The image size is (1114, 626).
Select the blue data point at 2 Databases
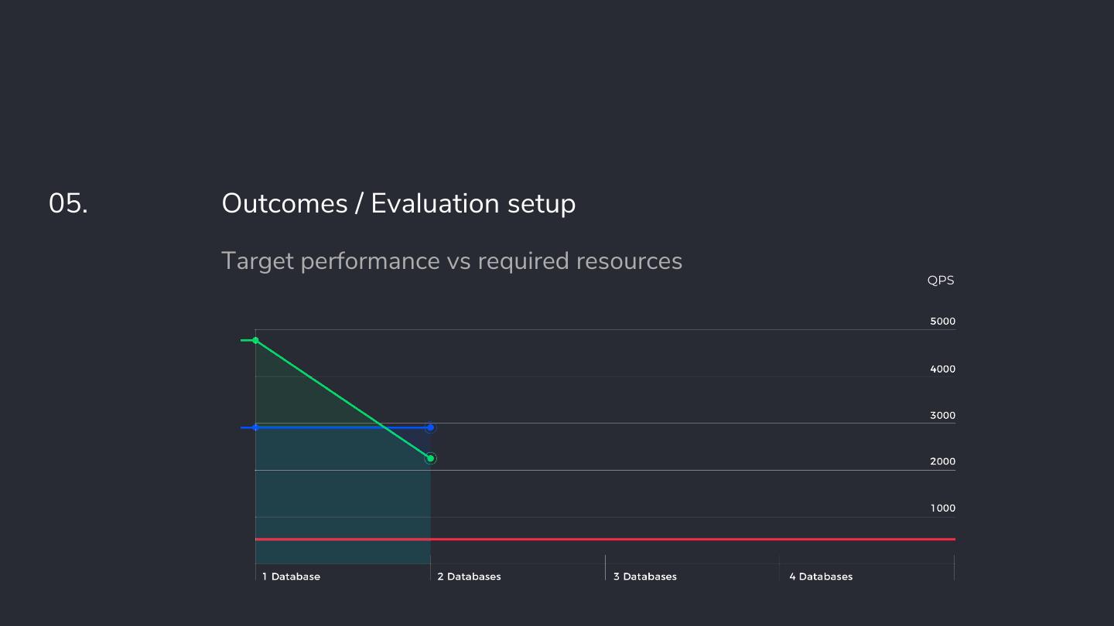(431, 427)
